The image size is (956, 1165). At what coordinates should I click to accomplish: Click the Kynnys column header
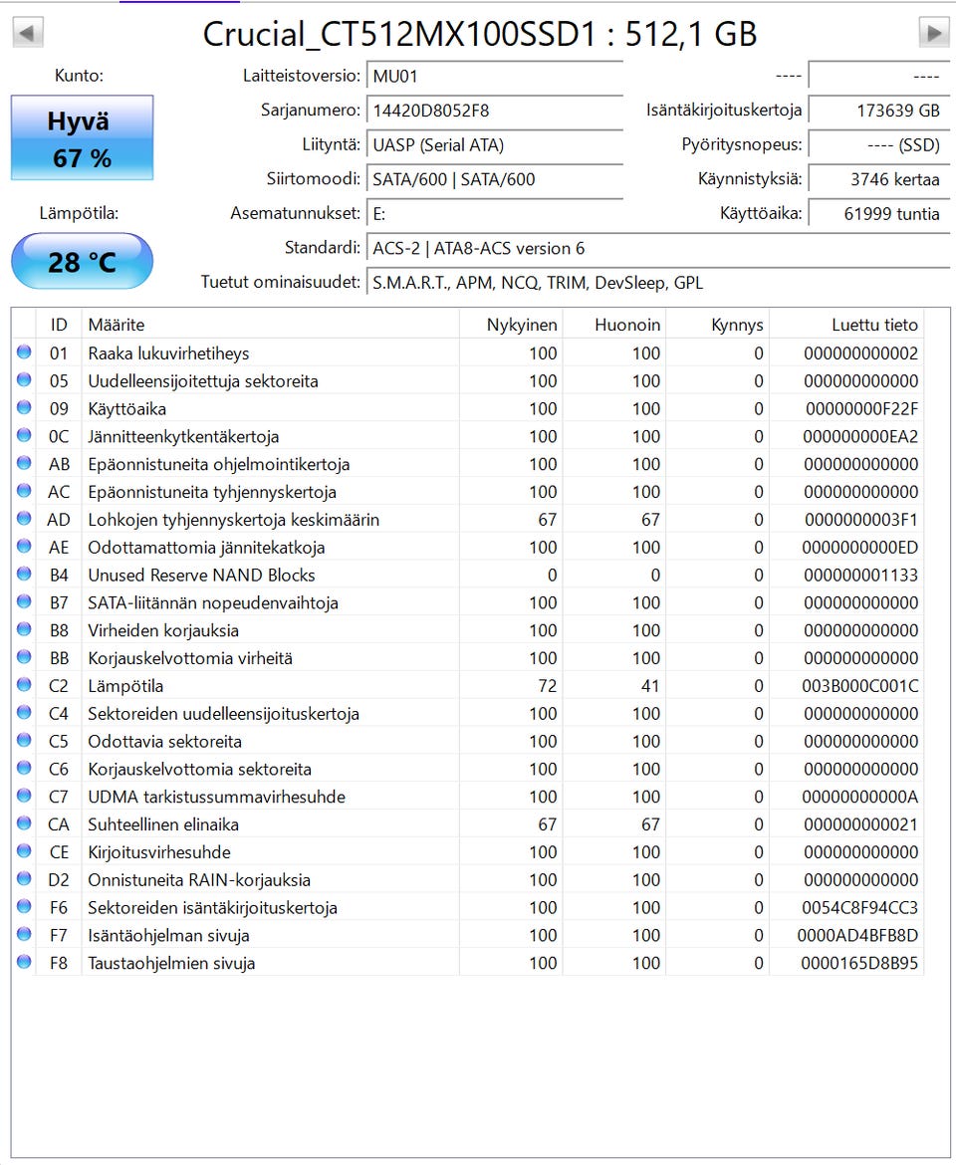click(x=718, y=324)
